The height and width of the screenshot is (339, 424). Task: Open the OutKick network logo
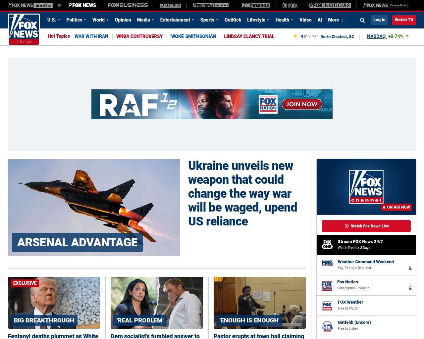click(290, 5)
